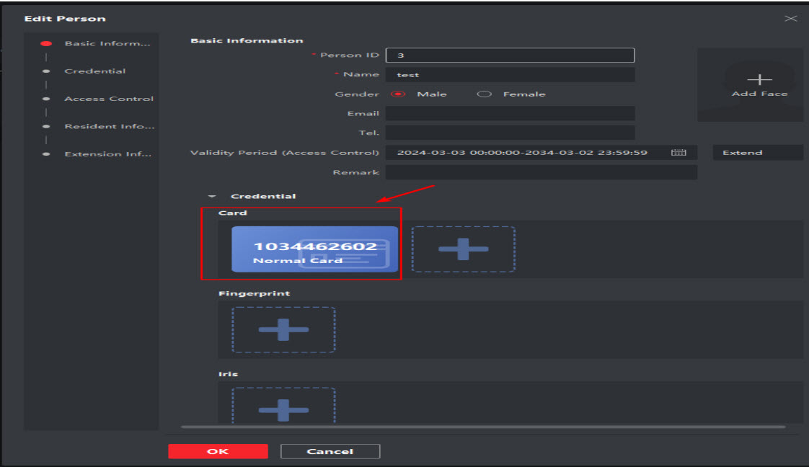Jump to Resident Information step
The image size is (809, 467).
109,127
